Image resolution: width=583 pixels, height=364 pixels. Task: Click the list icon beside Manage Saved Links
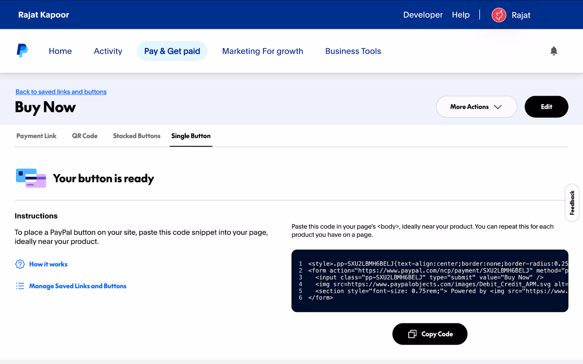point(20,286)
